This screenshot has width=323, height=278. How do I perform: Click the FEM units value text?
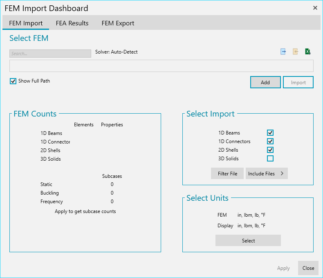(x=251, y=215)
